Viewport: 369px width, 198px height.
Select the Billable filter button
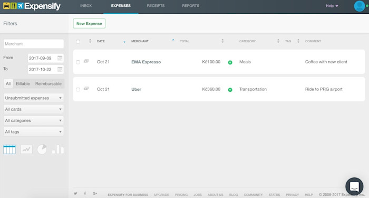pyautogui.click(x=23, y=83)
